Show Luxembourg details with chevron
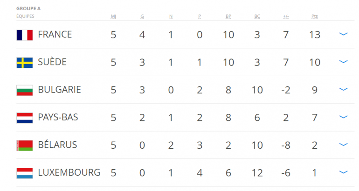This screenshot has width=359, height=191. pyautogui.click(x=344, y=172)
